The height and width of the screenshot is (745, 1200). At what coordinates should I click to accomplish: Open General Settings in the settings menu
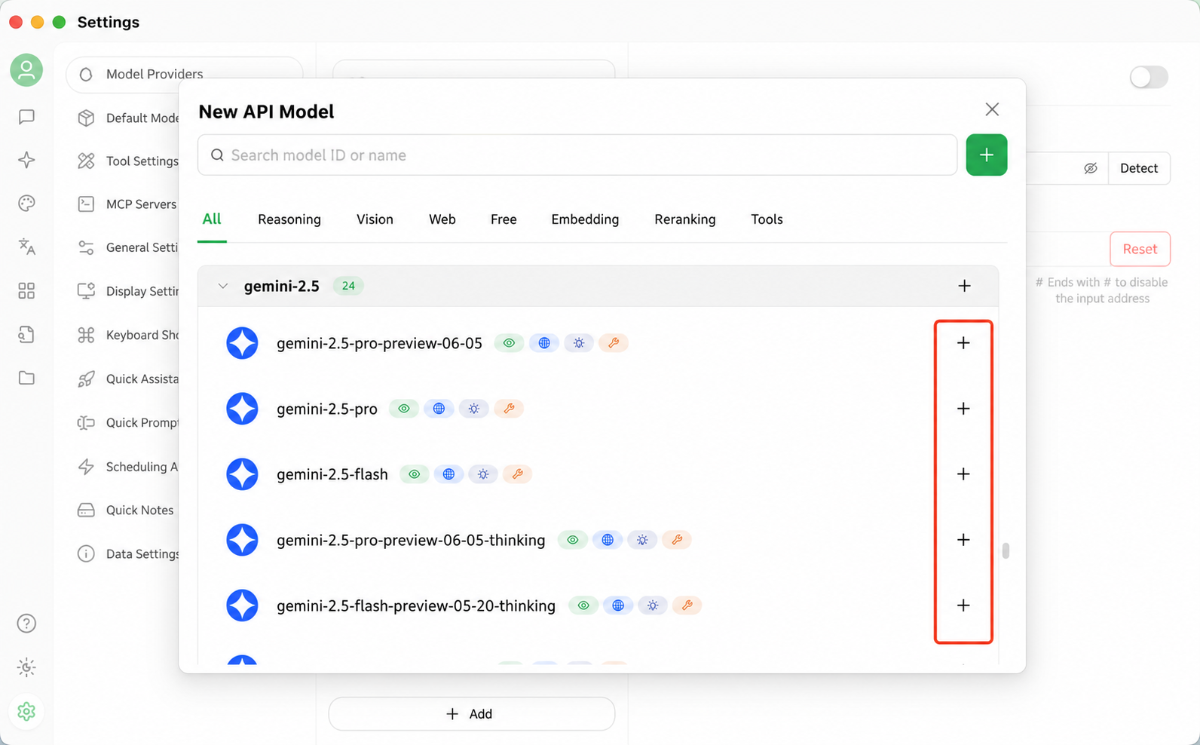click(x=128, y=247)
